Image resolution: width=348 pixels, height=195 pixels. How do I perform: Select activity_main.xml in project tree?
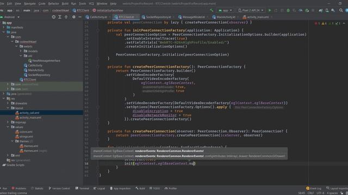(30, 118)
